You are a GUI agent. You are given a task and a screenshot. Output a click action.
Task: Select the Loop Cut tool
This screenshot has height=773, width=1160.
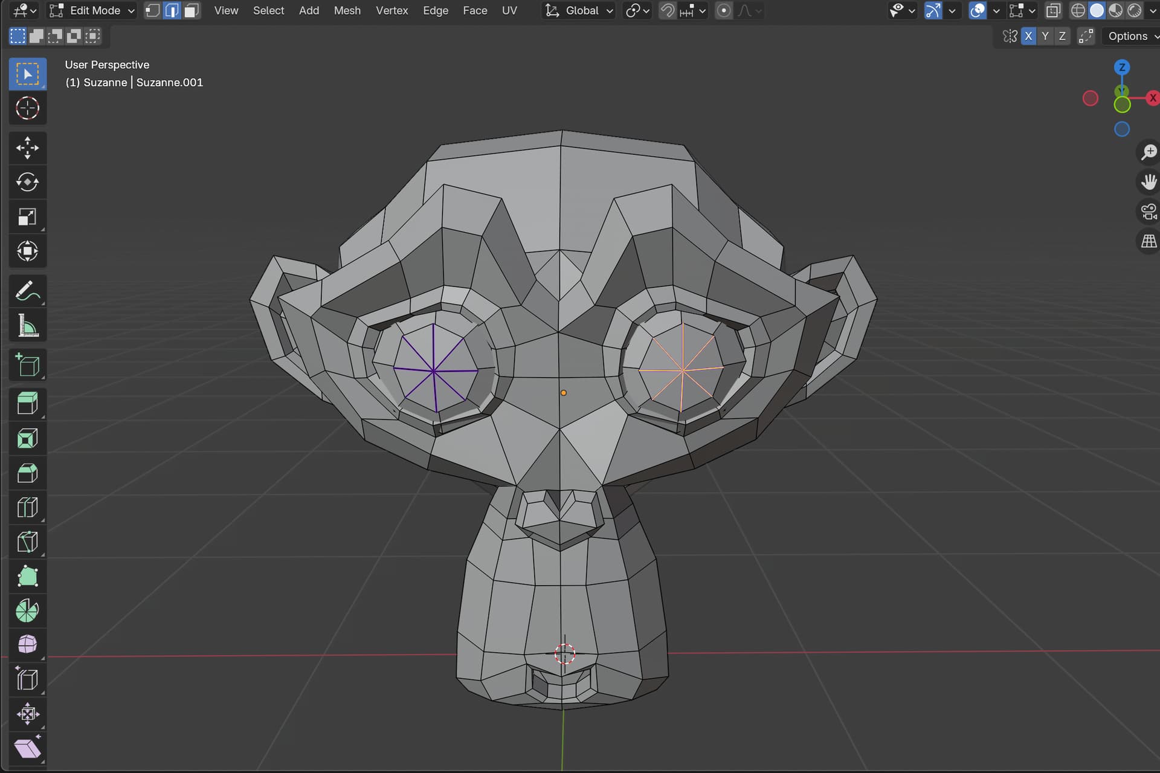pos(27,507)
